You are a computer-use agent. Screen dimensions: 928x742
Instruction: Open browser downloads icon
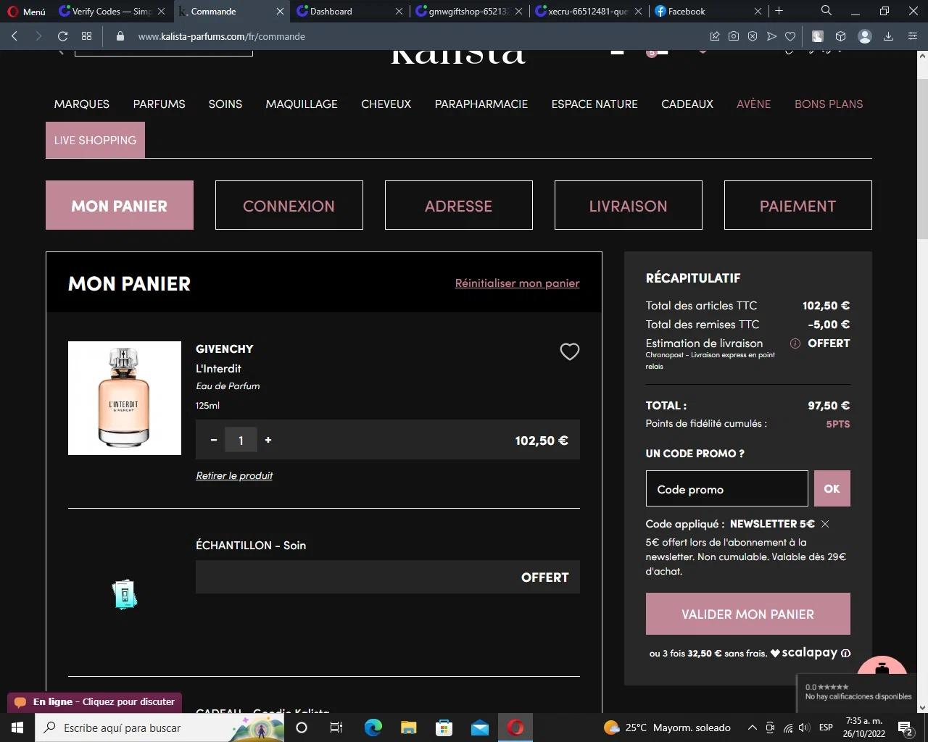point(888,36)
